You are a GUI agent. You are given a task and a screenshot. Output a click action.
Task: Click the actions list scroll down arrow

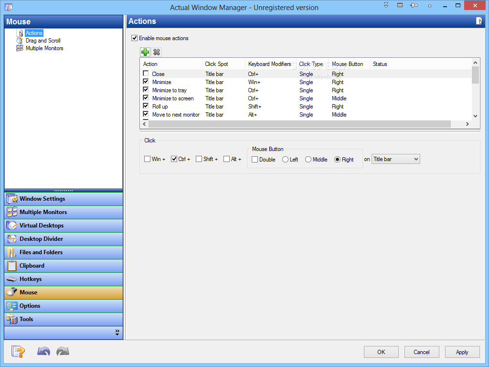(x=475, y=116)
